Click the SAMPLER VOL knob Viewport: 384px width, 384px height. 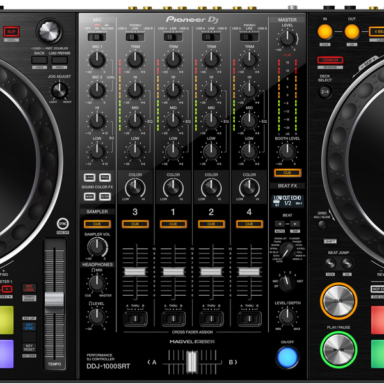pos(97,247)
